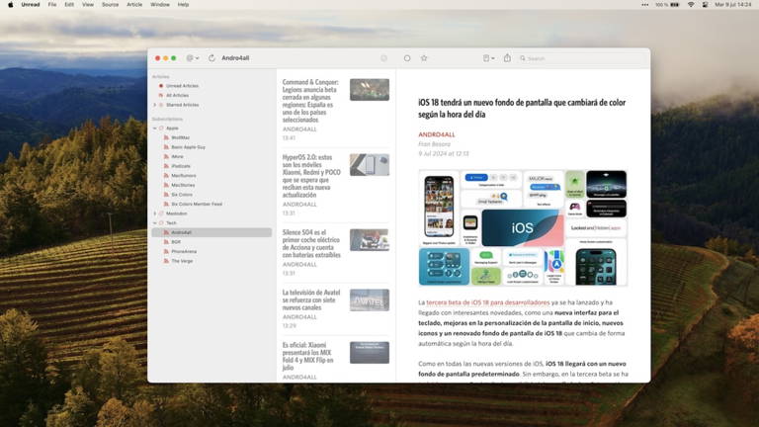Click the battery status icon
This screenshot has width=759, height=427.
[675, 4]
